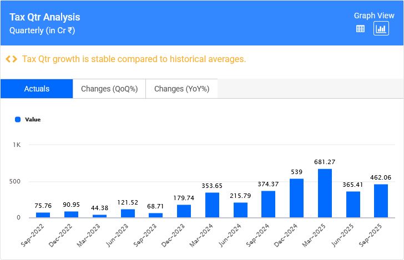Click the Sep-2023 bar labeled 68.71
Image resolution: width=404 pixels, height=260 pixels.
point(155,216)
